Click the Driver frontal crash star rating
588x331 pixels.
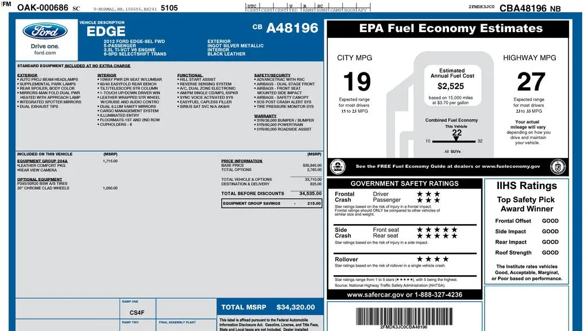(x=428, y=194)
